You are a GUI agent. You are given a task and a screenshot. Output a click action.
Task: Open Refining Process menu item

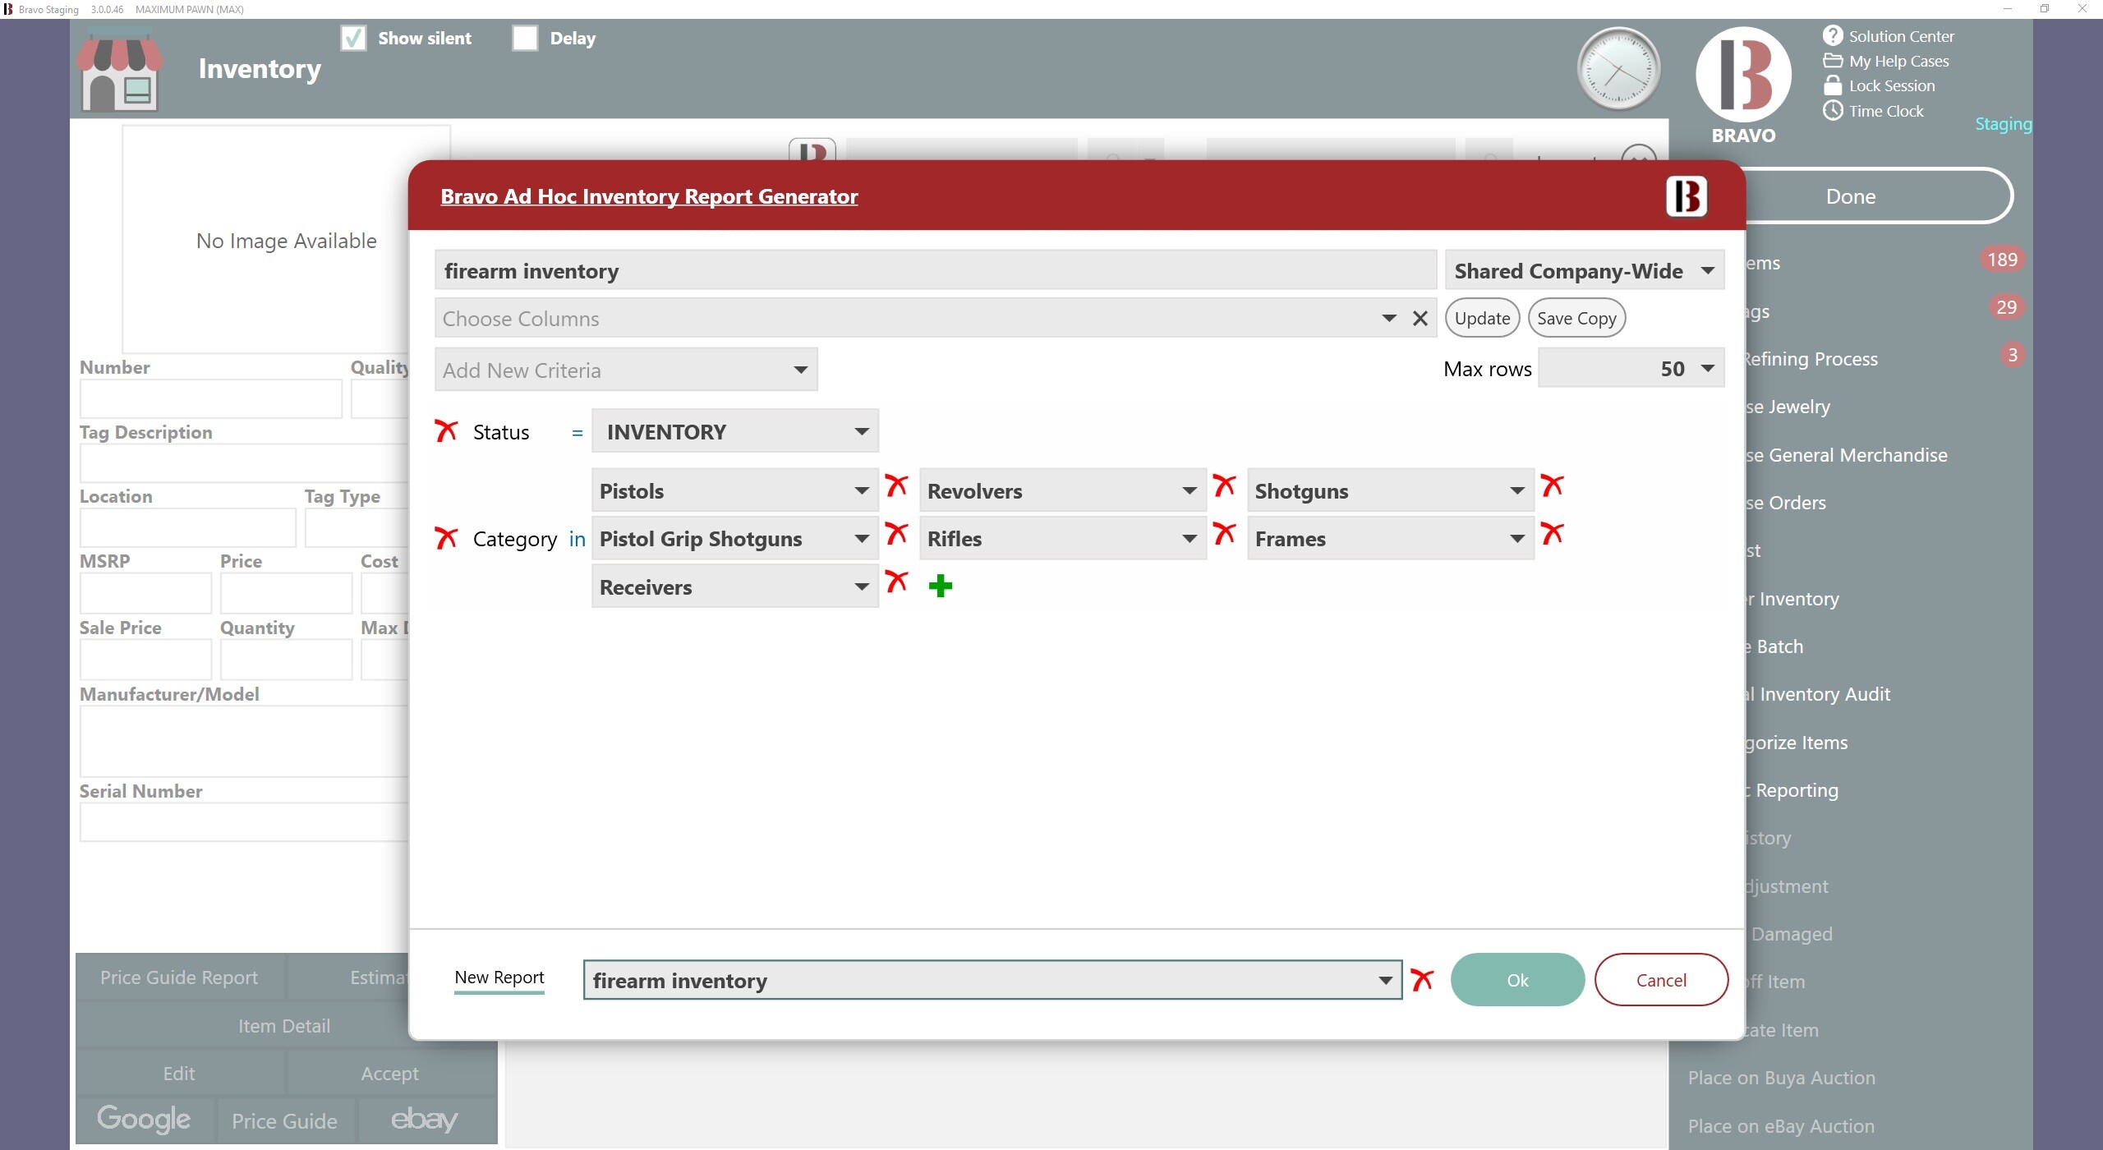point(1811,359)
